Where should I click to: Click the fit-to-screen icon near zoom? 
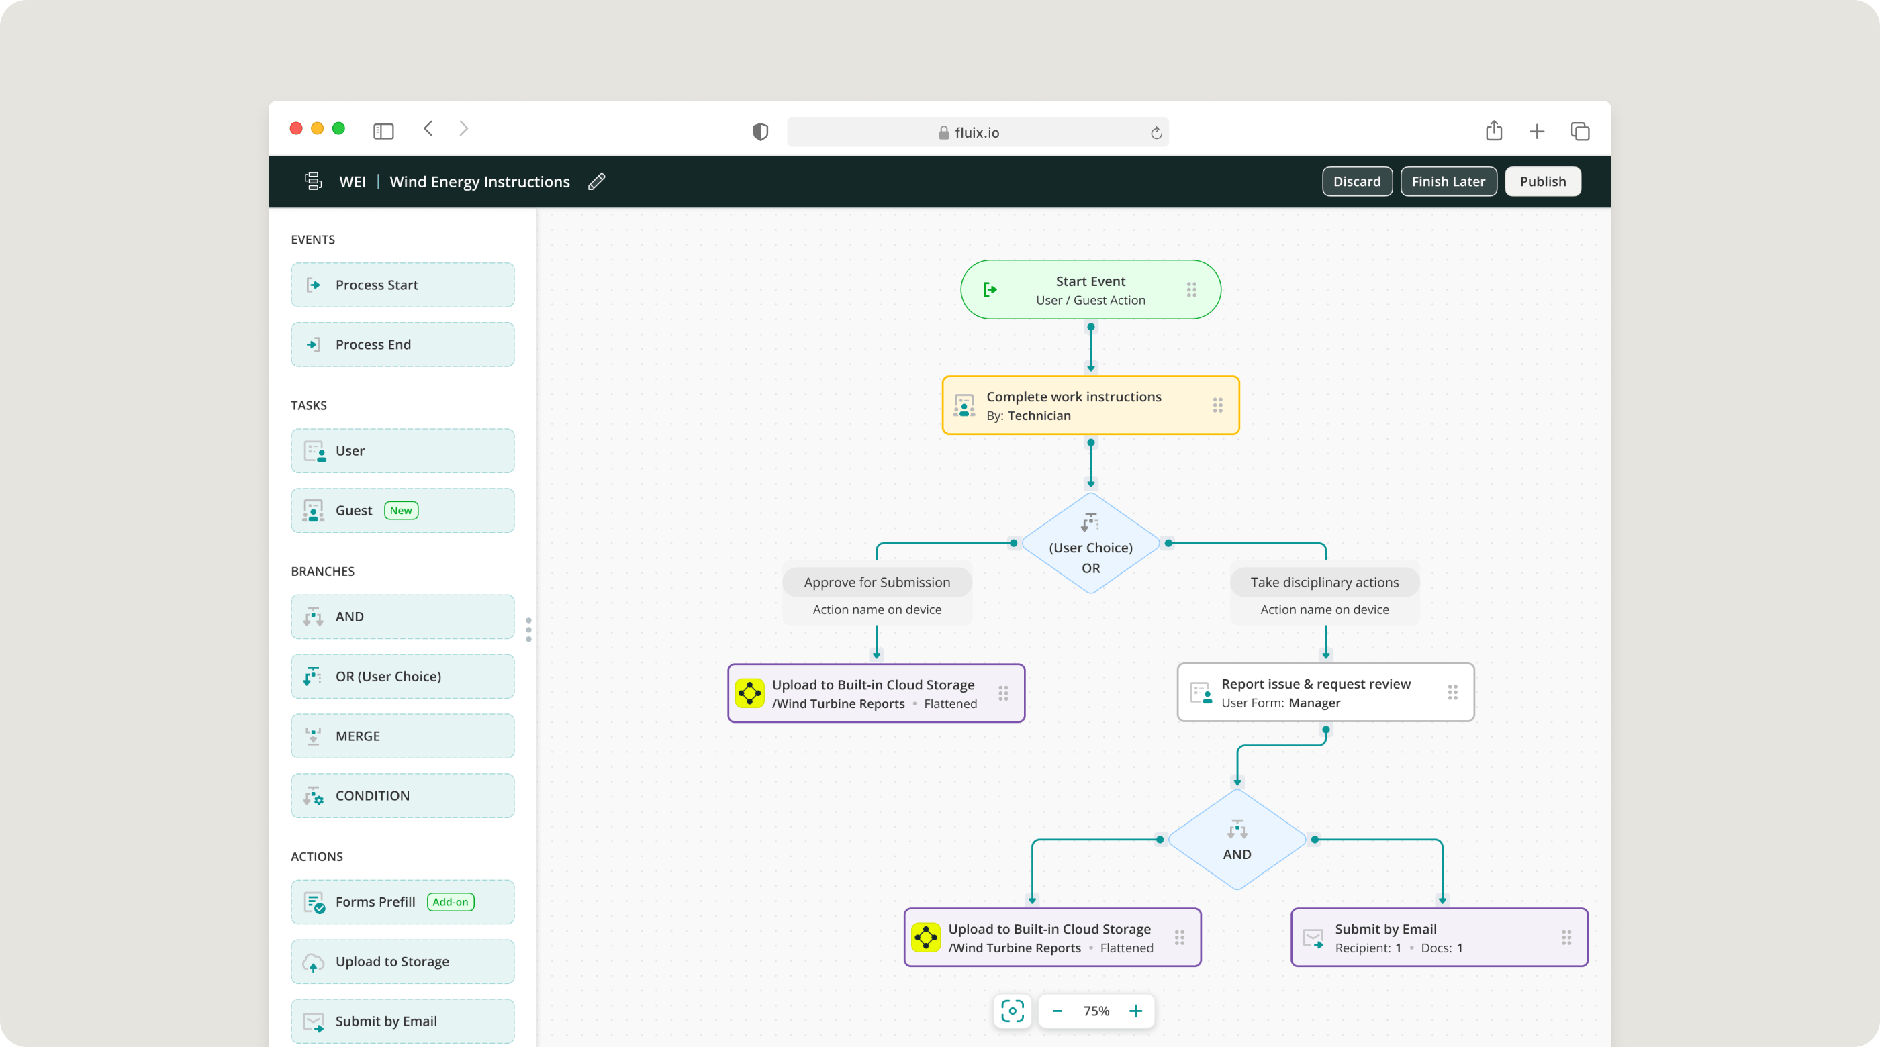click(x=1013, y=1011)
